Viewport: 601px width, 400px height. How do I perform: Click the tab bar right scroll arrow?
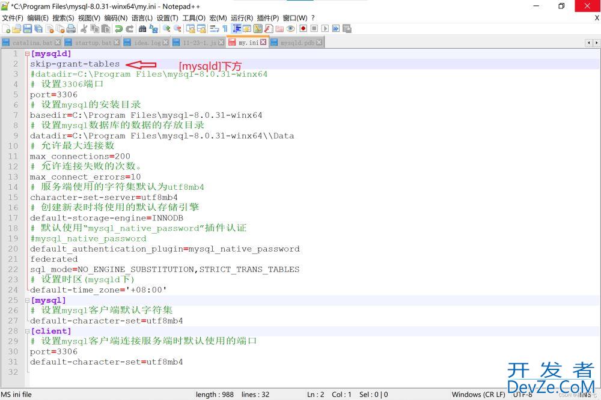pyautogui.click(x=596, y=43)
